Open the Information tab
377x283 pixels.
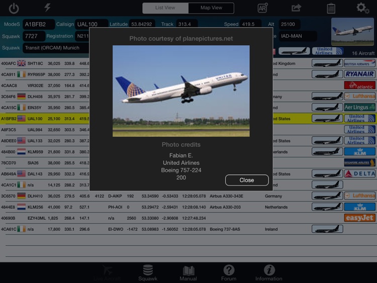269,273
